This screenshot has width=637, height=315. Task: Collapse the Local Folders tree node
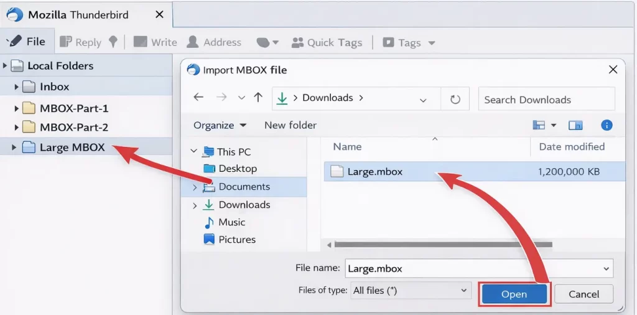[5, 65]
